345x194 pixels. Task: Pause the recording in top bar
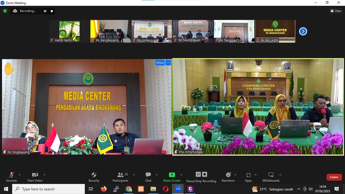[x=45, y=11]
